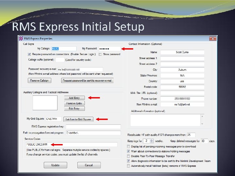
Task: Click the Additional information text area
Action: (165, 120)
